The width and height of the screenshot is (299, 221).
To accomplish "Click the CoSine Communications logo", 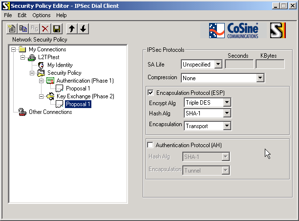I will (x=234, y=30).
